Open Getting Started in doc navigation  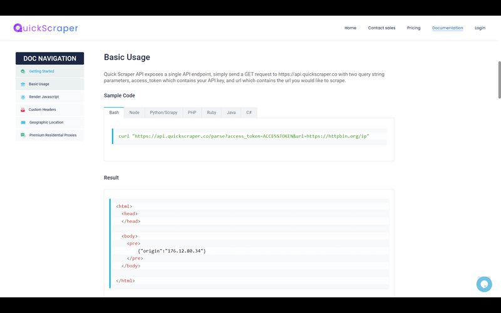click(50, 71)
